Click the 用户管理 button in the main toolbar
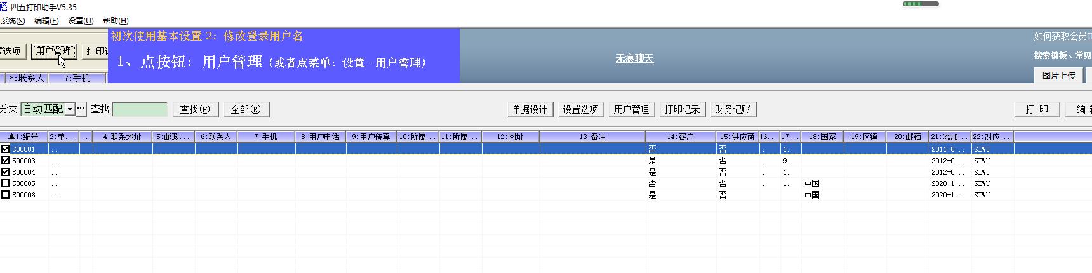The width and height of the screenshot is (1092, 273). [631, 109]
